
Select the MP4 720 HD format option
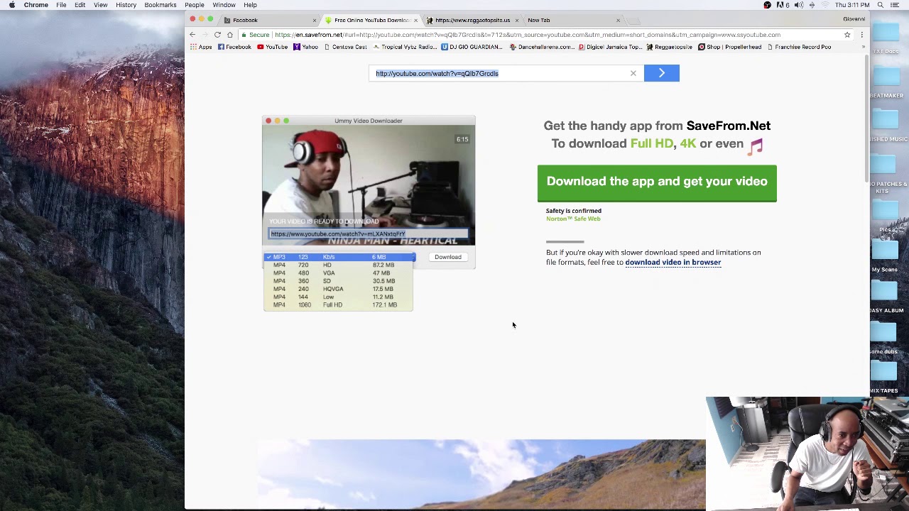click(338, 265)
